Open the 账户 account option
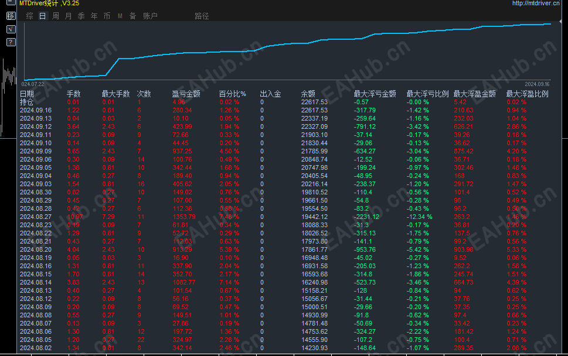This screenshot has height=356, width=568. (x=149, y=16)
